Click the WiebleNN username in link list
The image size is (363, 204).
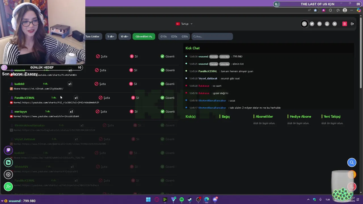point(21,167)
